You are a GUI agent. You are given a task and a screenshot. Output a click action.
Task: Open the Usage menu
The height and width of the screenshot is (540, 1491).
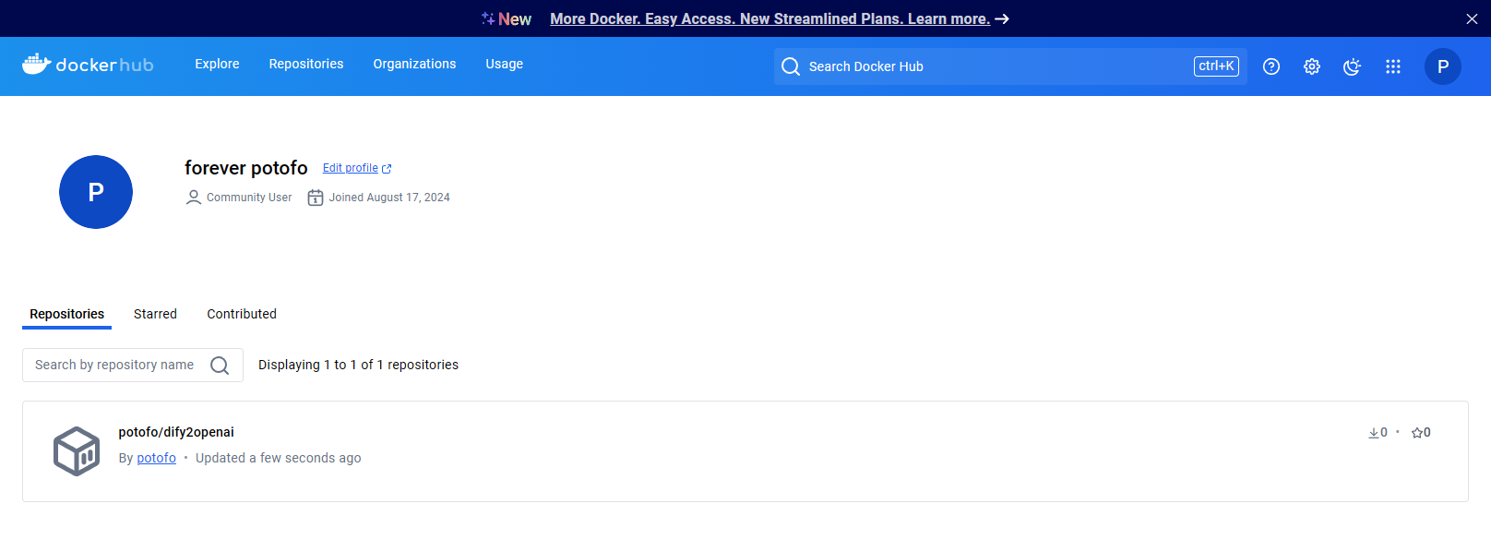[505, 64]
